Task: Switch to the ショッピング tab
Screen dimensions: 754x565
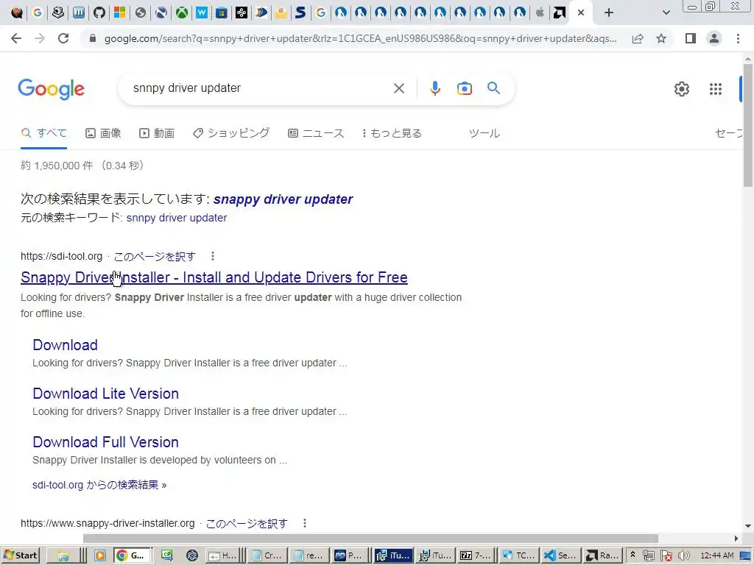Action: pos(231,133)
